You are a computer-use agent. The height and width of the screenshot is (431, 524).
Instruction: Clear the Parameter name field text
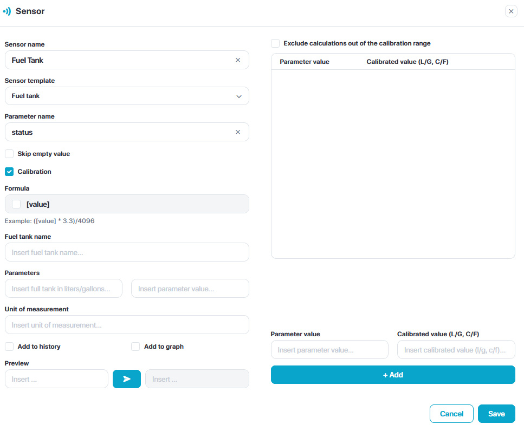pyautogui.click(x=238, y=132)
